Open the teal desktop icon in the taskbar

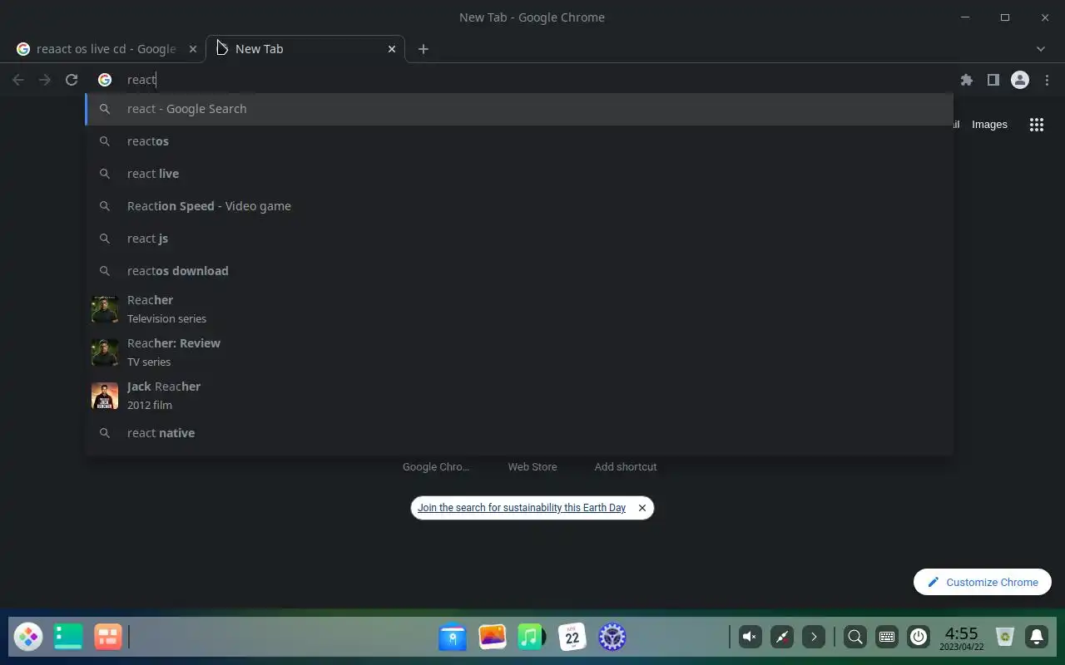(68, 638)
